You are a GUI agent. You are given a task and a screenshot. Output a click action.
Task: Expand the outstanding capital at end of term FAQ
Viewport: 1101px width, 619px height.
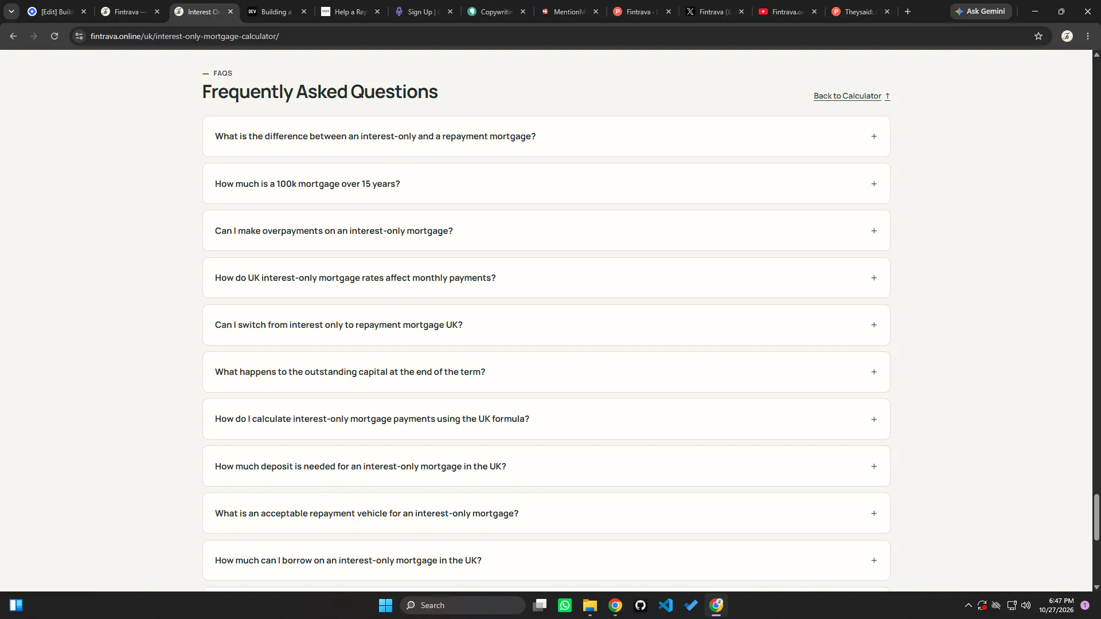[546, 372]
